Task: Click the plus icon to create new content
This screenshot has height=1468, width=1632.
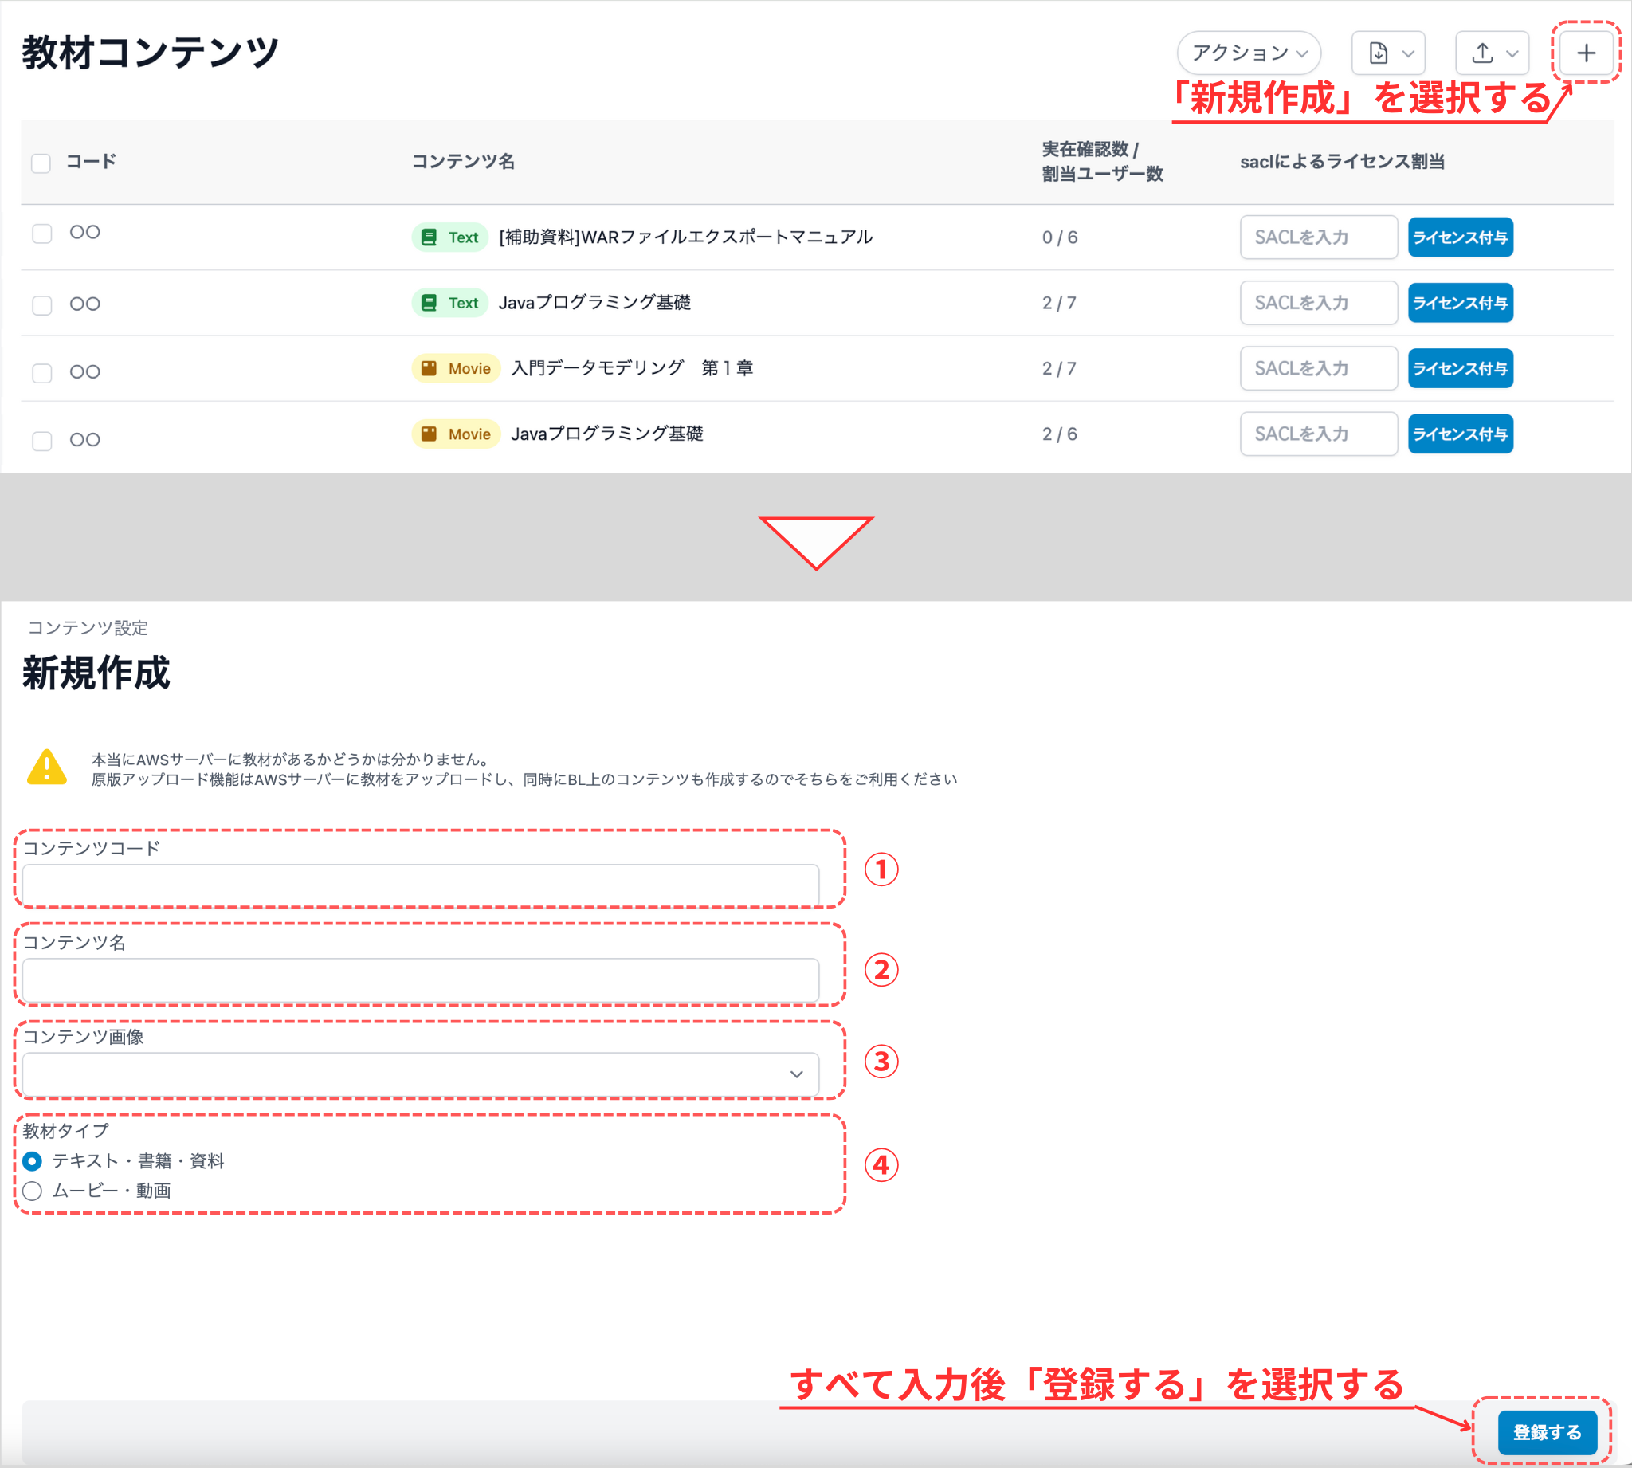Action: pyautogui.click(x=1583, y=53)
